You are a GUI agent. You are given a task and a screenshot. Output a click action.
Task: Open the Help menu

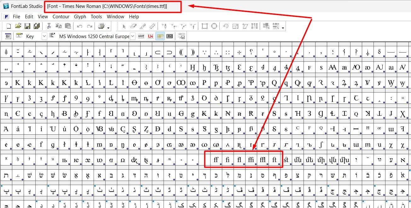click(134, 17)
